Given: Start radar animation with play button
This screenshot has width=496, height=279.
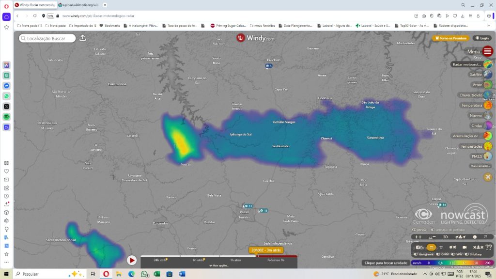Looking at the screenshot, I should coord(132,260).
